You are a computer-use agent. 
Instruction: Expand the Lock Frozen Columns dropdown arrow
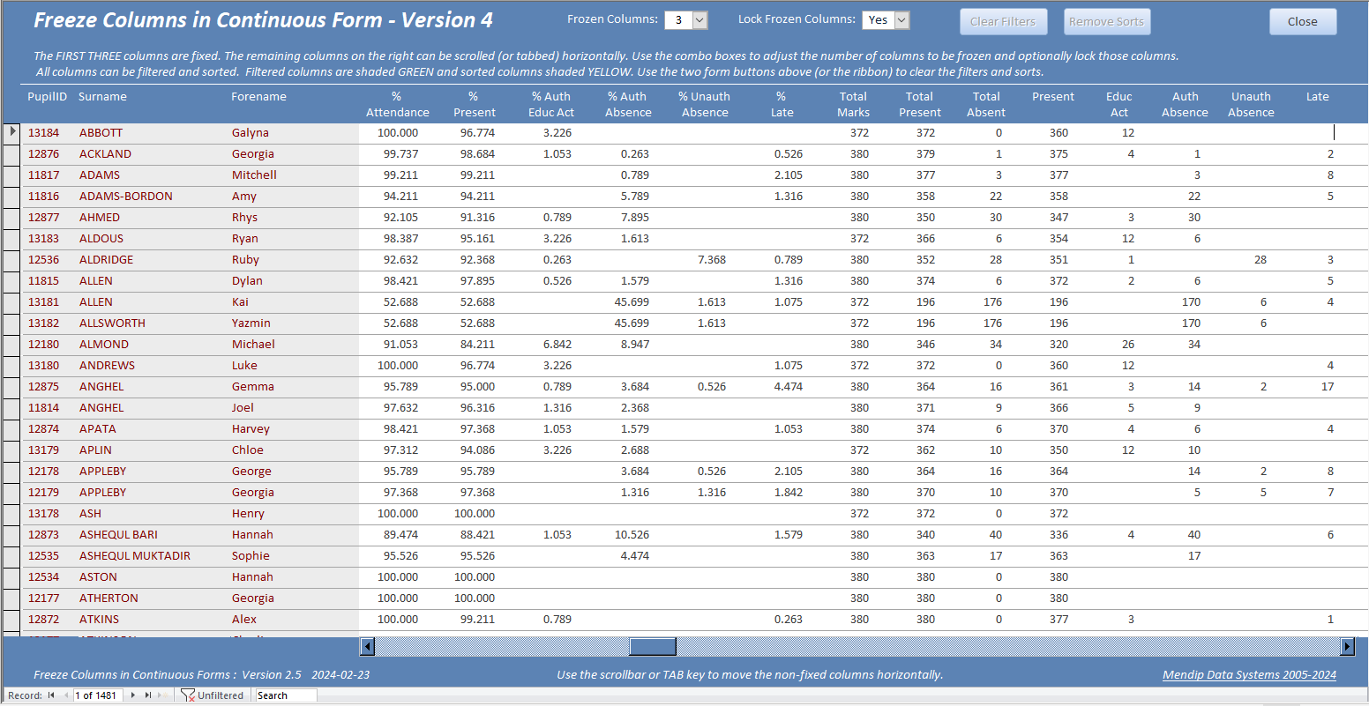(x=901, y=20)
